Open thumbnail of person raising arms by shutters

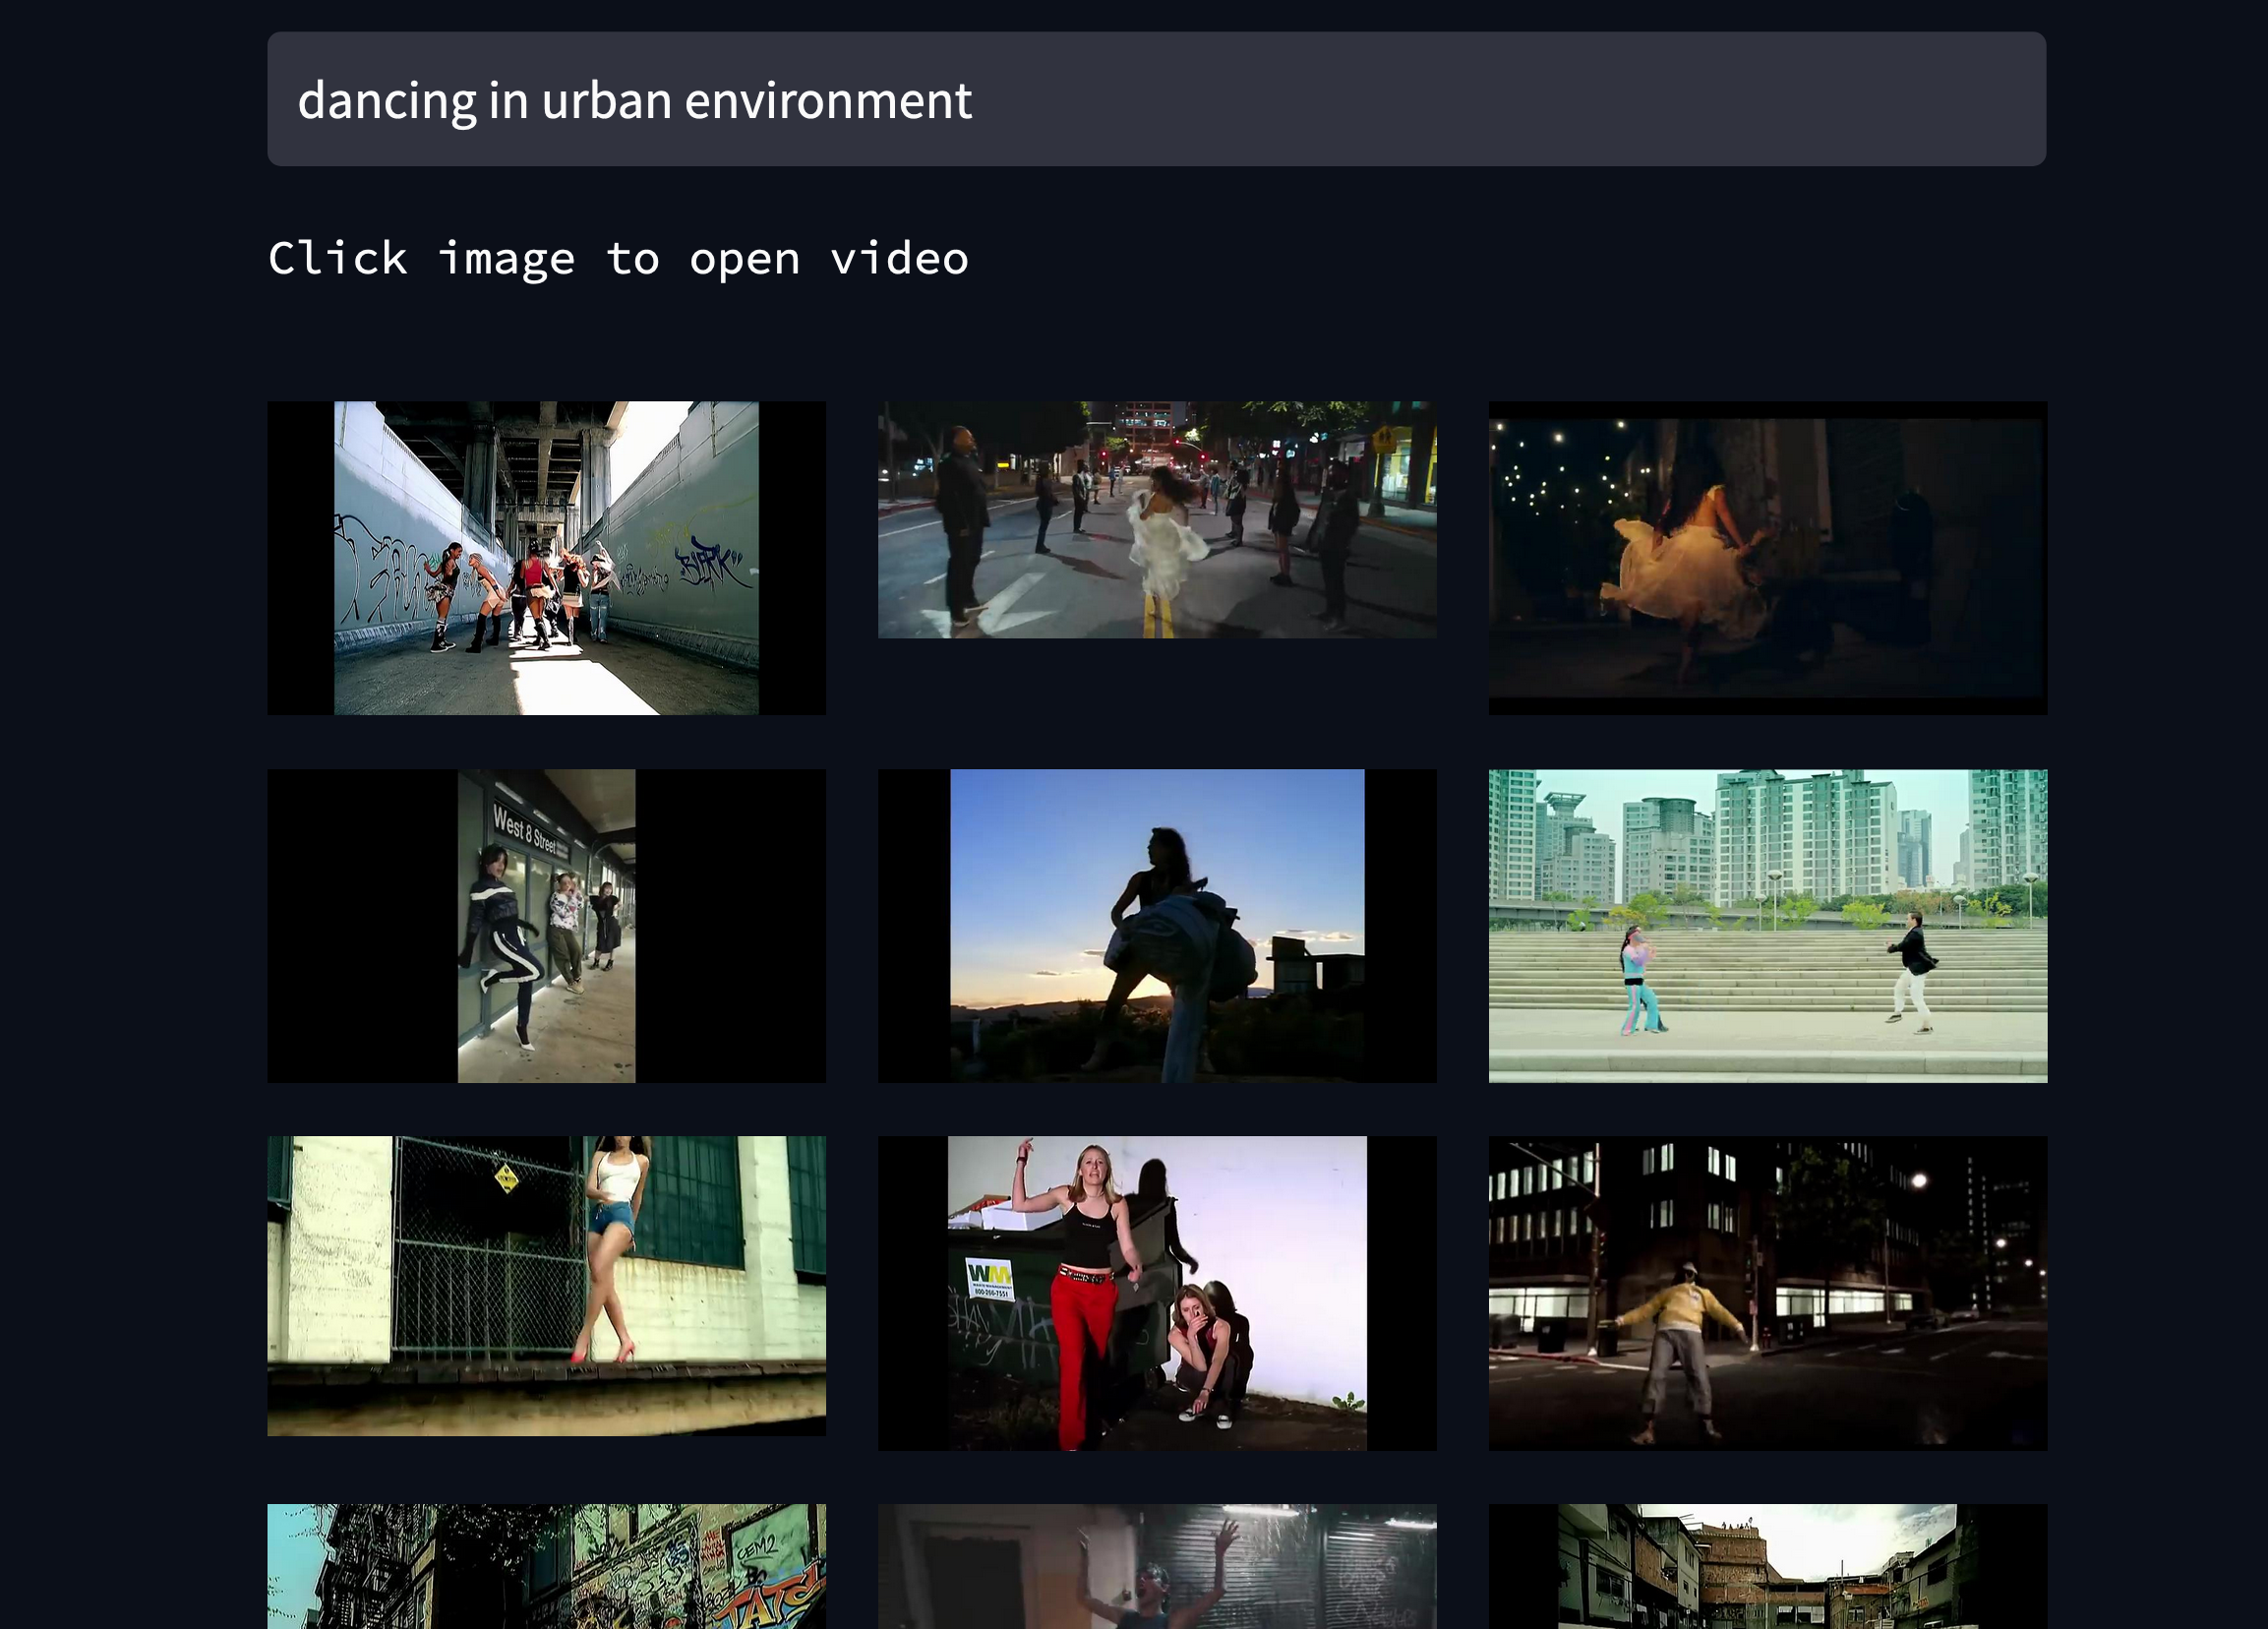pos(1157,1566)
